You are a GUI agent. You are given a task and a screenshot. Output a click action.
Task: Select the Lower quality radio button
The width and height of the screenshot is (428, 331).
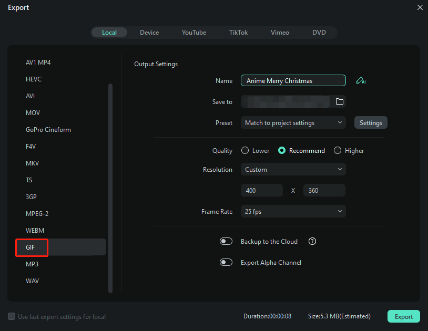245,150
